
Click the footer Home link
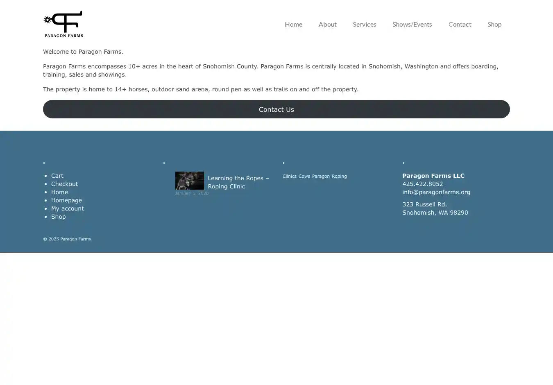(x=59, y=192)
